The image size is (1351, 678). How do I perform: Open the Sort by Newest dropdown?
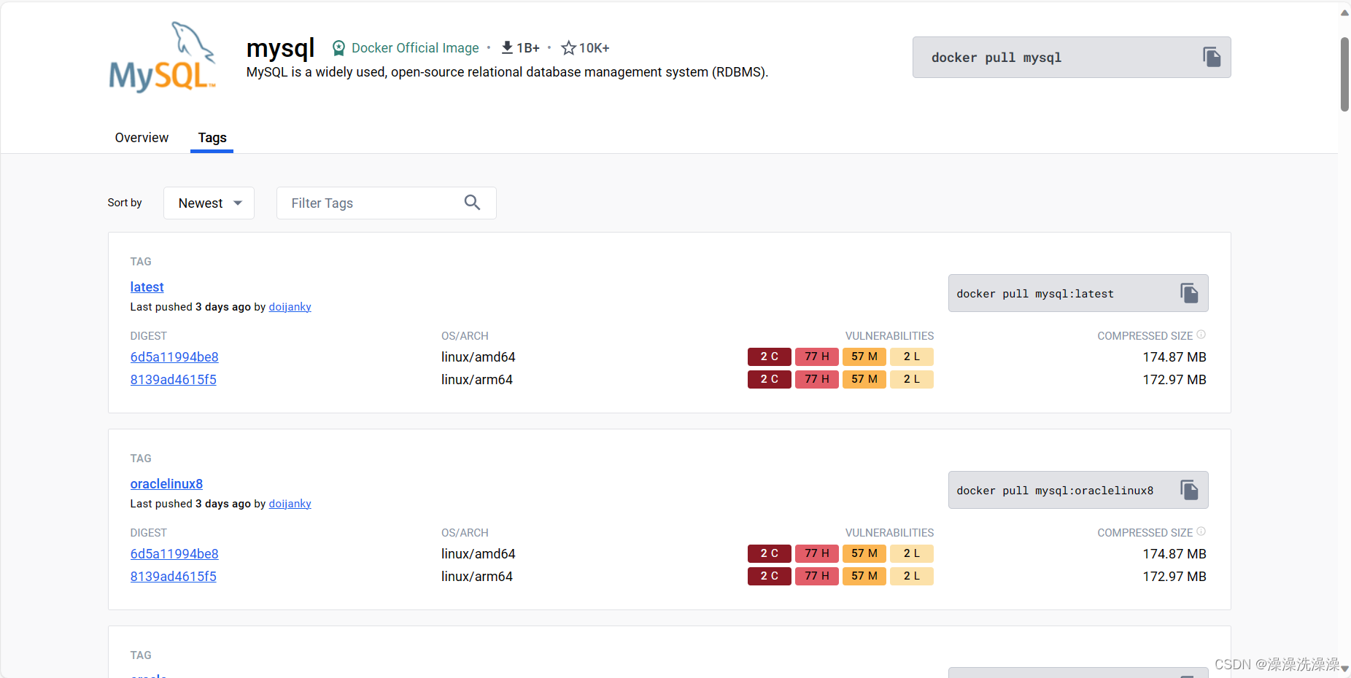click(x=209, y=203)
